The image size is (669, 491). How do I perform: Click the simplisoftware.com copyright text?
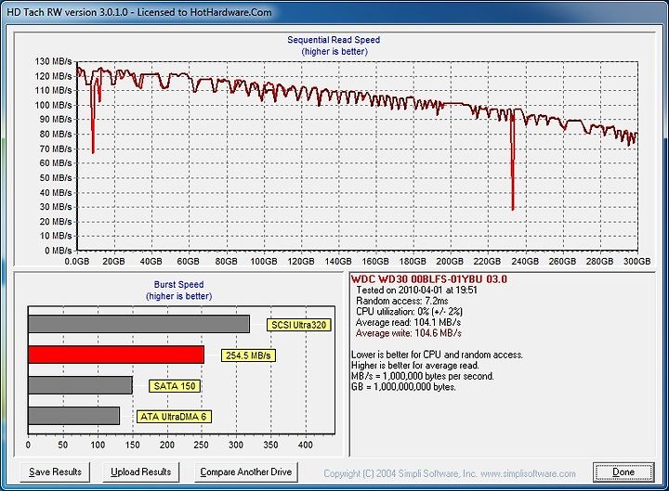coord(450,473)
